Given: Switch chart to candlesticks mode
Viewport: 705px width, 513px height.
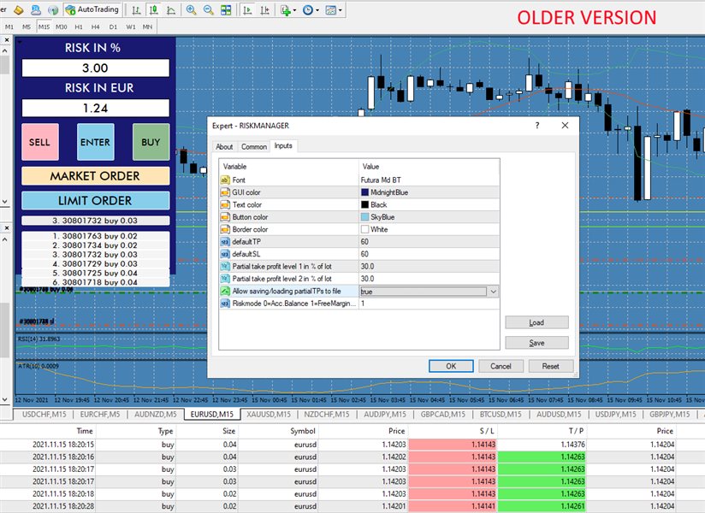Looking at the screenshot, I should [152, 10].
